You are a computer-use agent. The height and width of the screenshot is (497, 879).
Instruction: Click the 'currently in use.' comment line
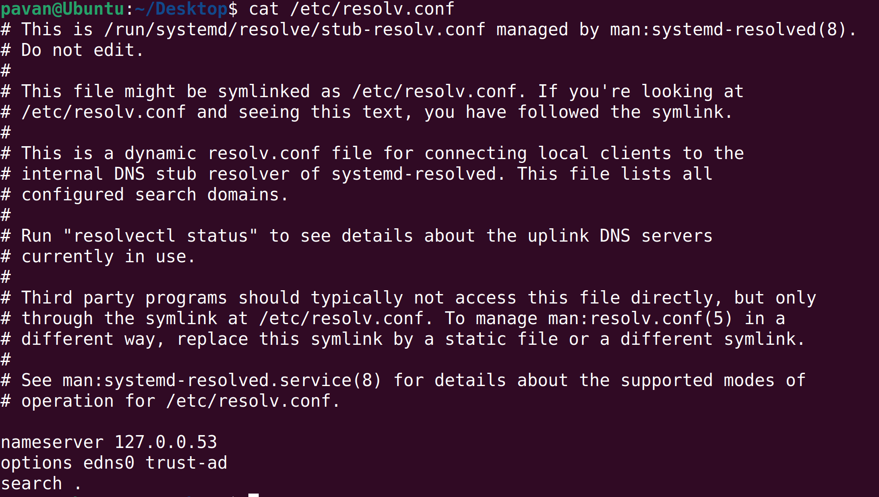click(x=108, y=257)
